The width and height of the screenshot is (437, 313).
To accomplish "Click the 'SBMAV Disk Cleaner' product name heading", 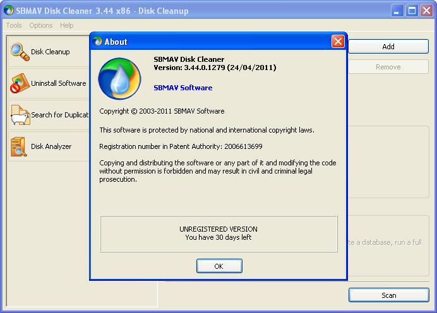I will [189, 59].
